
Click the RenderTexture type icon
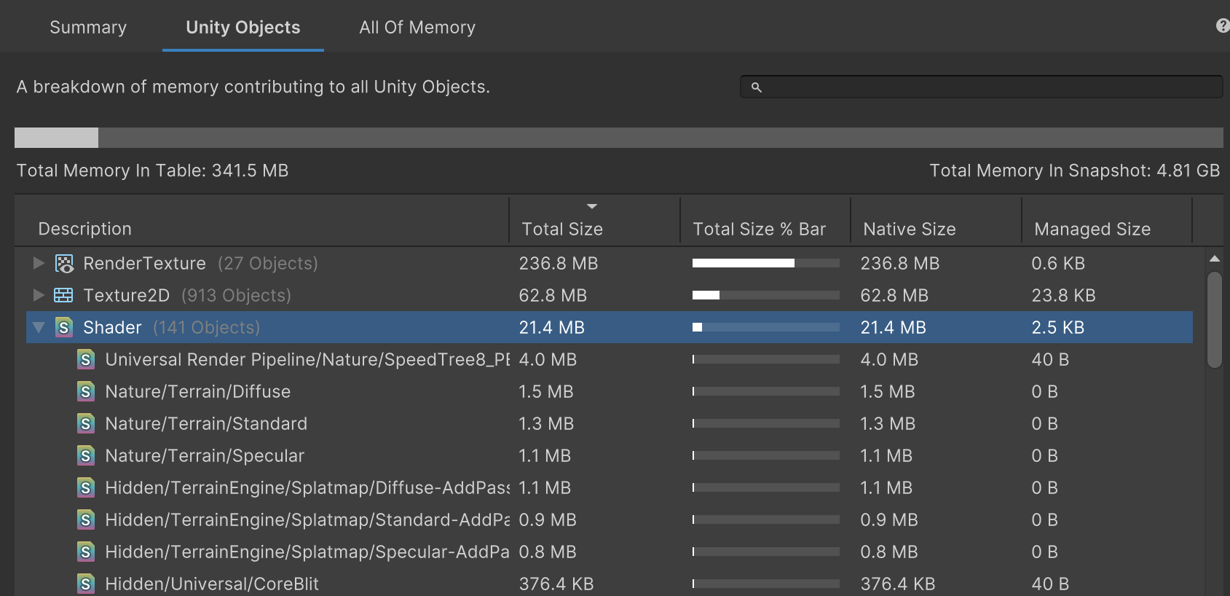pos(64,264)
